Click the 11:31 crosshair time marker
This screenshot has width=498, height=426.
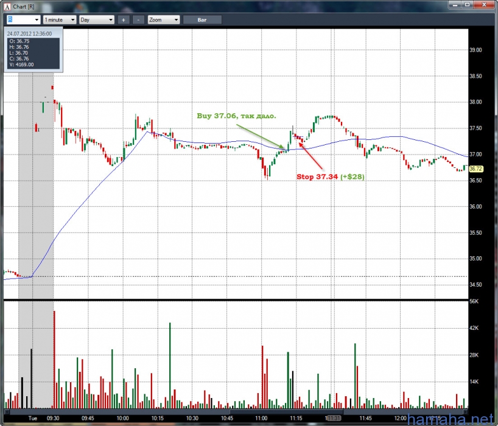pyautogui.click(x=333, y=418)
